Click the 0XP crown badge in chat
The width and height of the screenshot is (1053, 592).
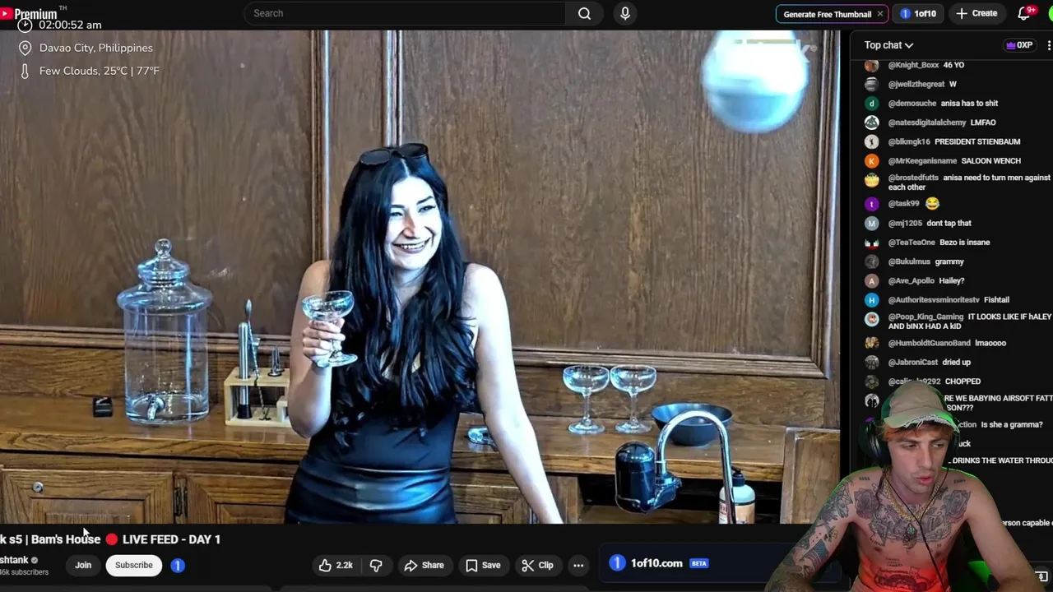coord(1019,45)
